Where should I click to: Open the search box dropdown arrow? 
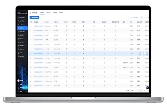pyautogui.click(x=141, y=17)
